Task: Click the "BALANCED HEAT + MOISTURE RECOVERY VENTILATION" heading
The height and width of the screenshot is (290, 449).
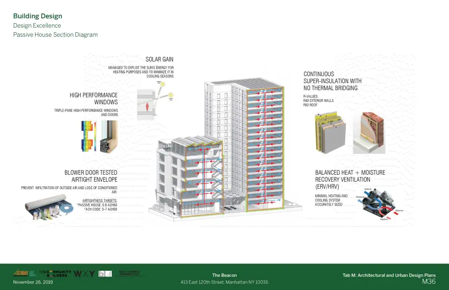Action: (350, 176)
